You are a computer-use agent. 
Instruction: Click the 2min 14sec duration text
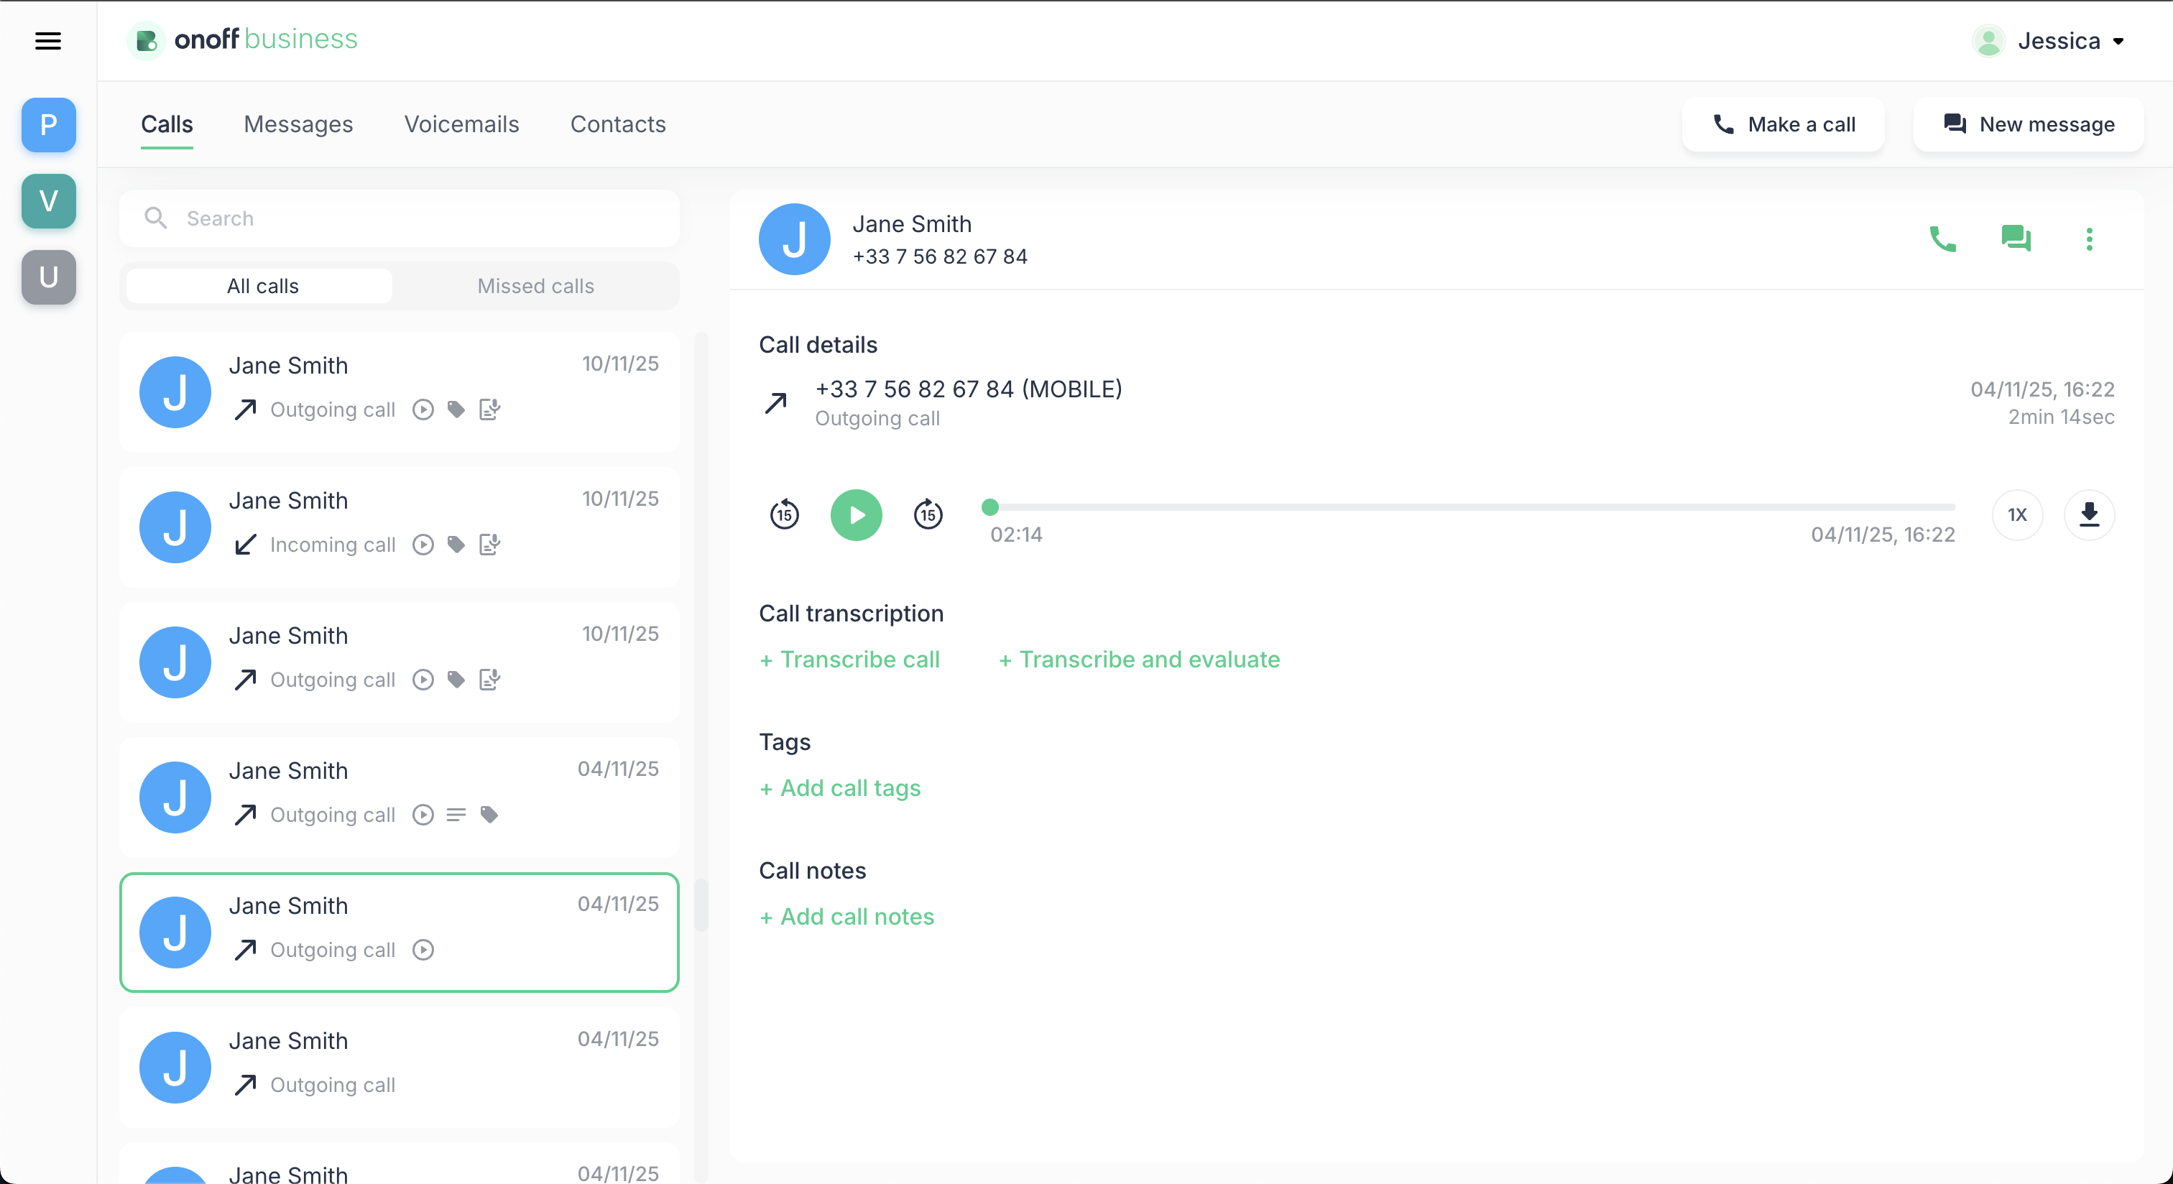[2061, 417]
